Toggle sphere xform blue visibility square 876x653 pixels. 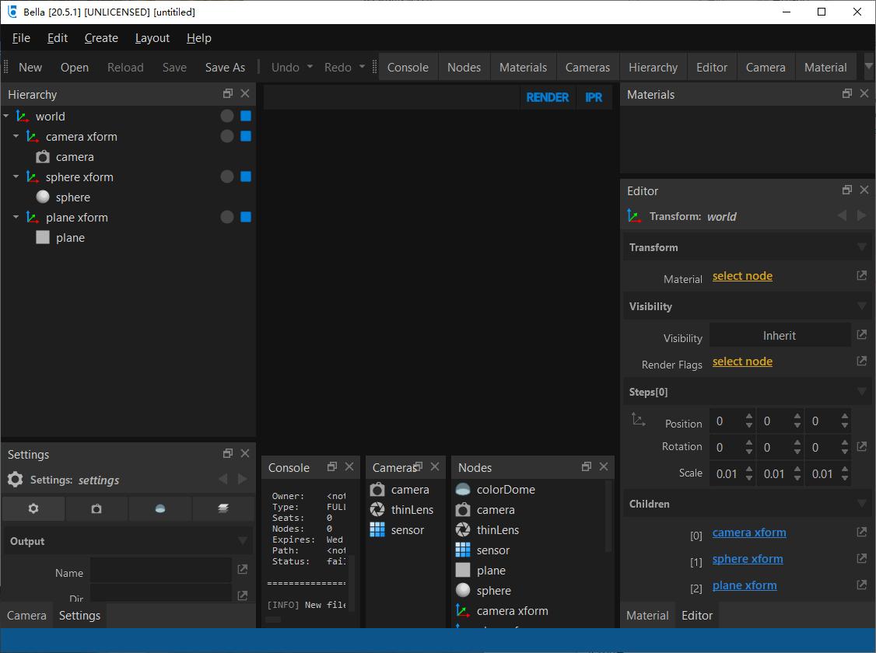point(246,176)
